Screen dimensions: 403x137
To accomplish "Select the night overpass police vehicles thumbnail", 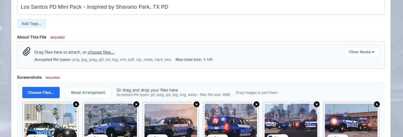I will (x=351, y=120).
